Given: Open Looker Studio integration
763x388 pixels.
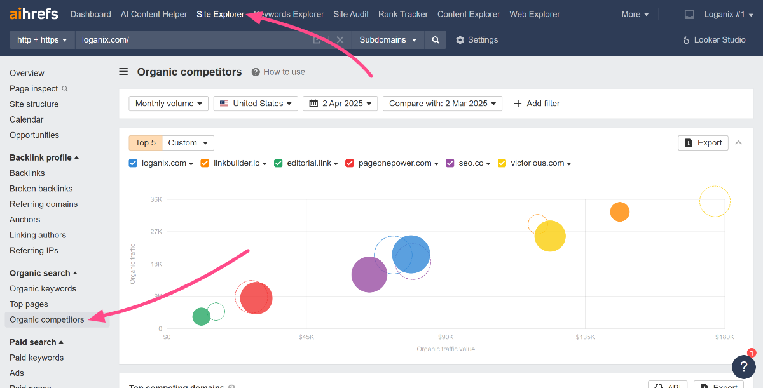Looking at the screenshot, I should (713, 40).
